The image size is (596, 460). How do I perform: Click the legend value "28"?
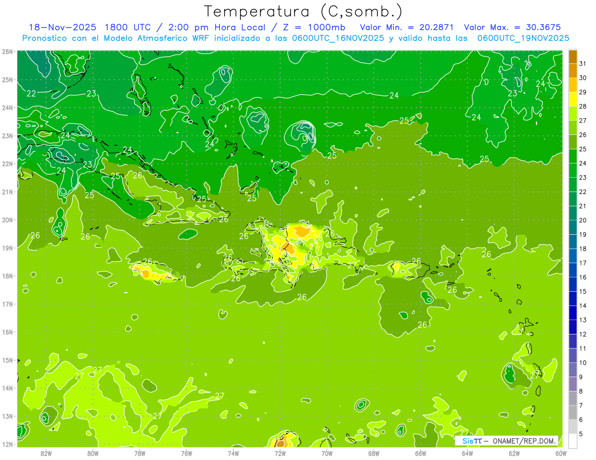pyautogui.click(x=583, y=106)
